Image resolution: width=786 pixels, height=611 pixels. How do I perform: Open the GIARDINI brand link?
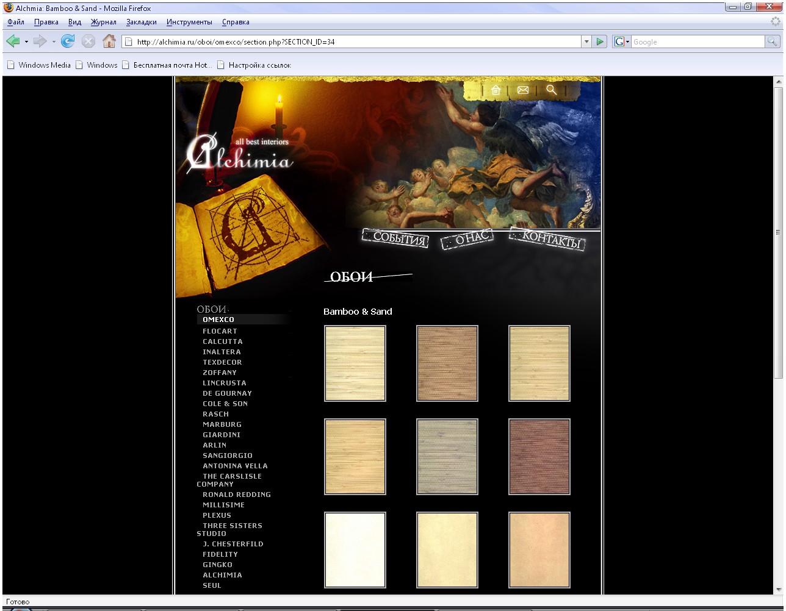[222, 435]
